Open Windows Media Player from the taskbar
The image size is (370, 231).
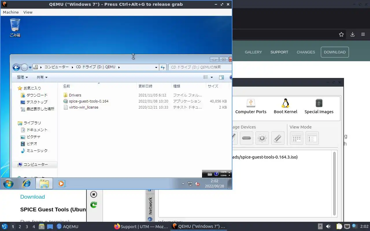point(62,183)
